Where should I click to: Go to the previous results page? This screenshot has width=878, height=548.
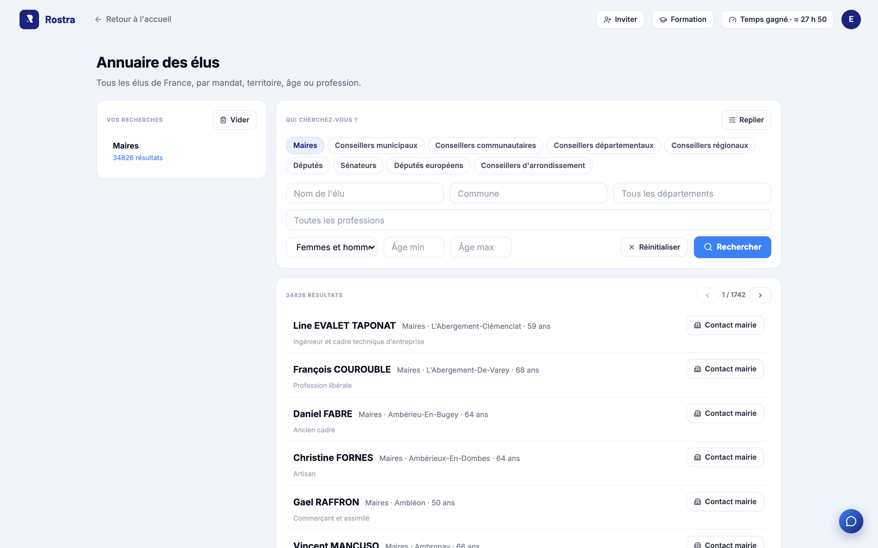[x=707, y=295]
